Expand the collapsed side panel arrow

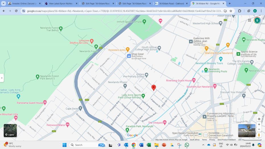click(x=2, y=78)
